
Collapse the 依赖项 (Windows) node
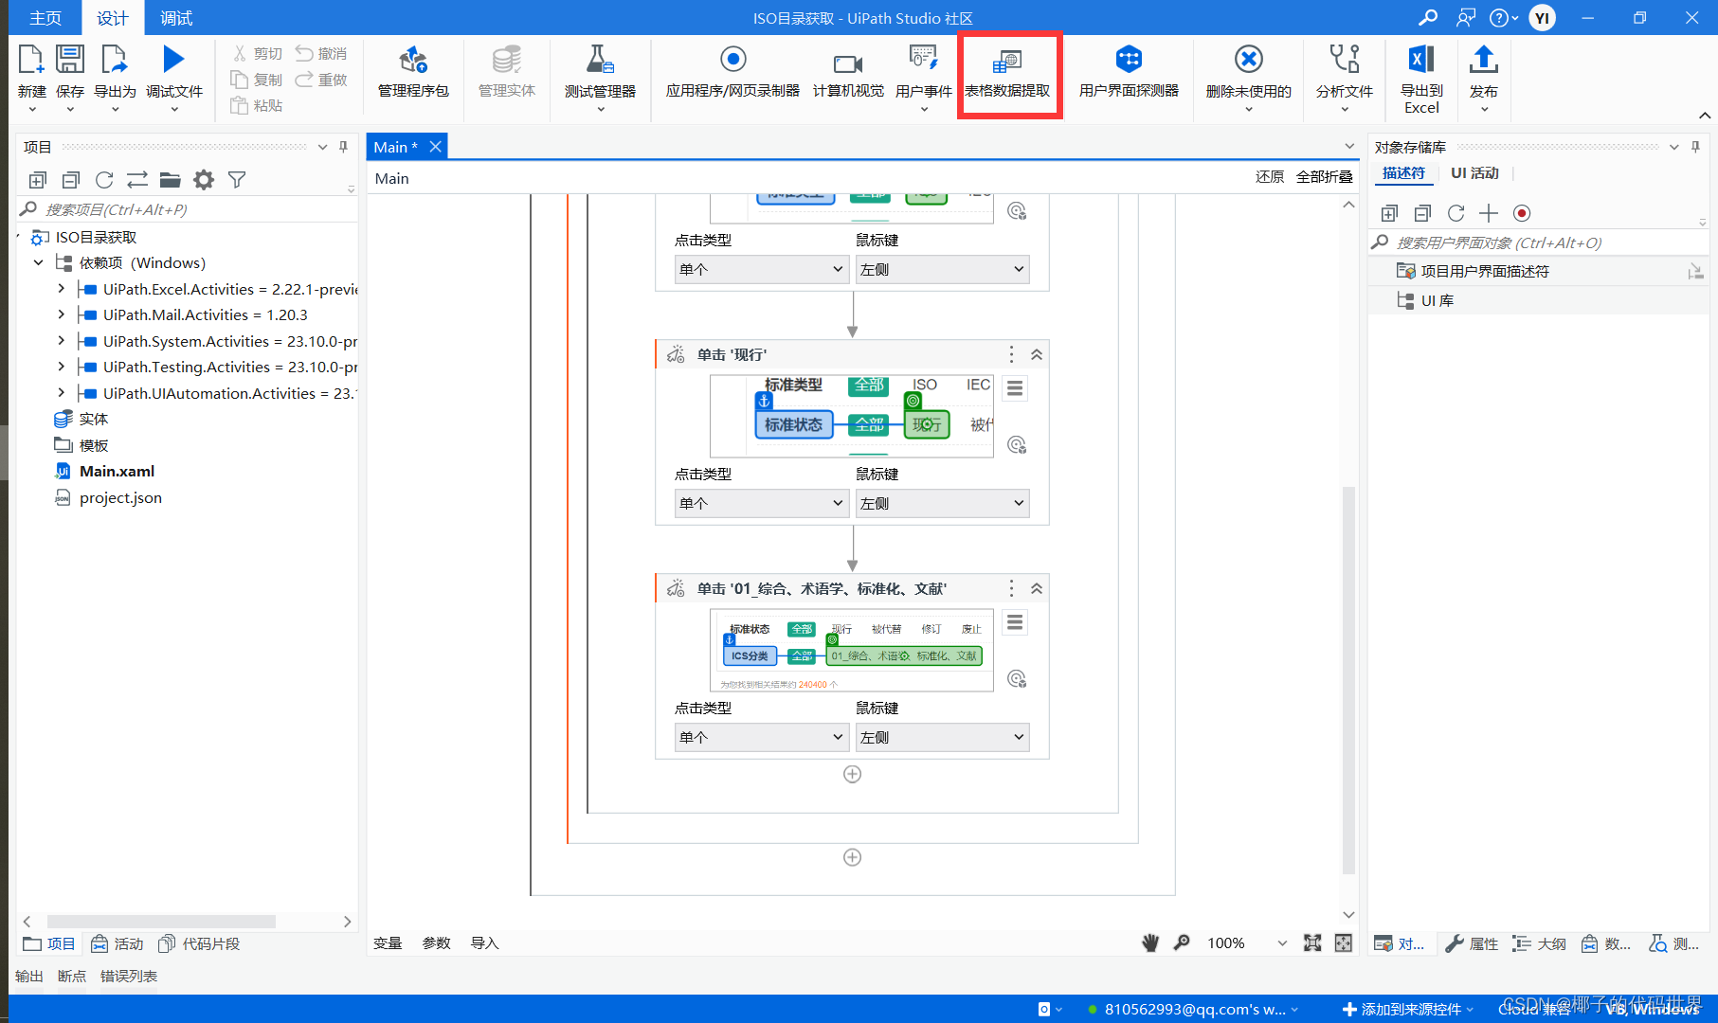click(38, 262)
